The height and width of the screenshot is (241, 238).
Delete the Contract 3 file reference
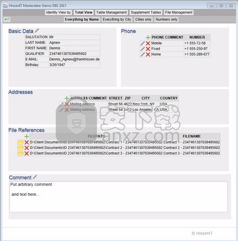coord(26,154)
